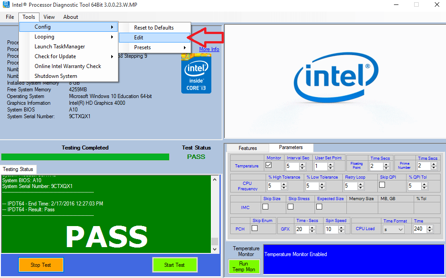Click the 'IPDT64 - End Time' log line
The height and width of the screenshot is (278, 446).
(52, 204)
